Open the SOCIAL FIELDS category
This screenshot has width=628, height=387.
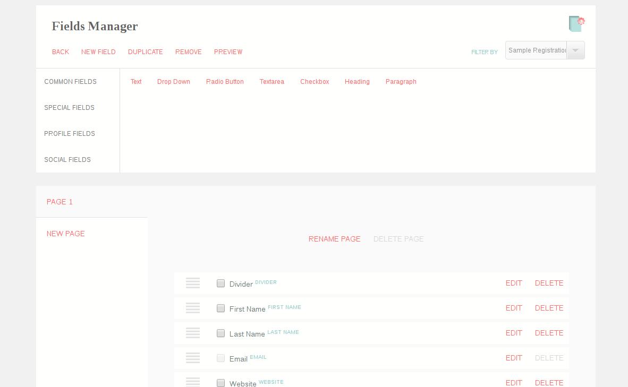coord(67,160)
